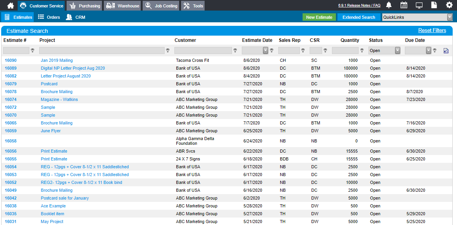This screenshot has height=225, width=457.
Task: Open Letter Project August 2020
Action: pos(65,76)
